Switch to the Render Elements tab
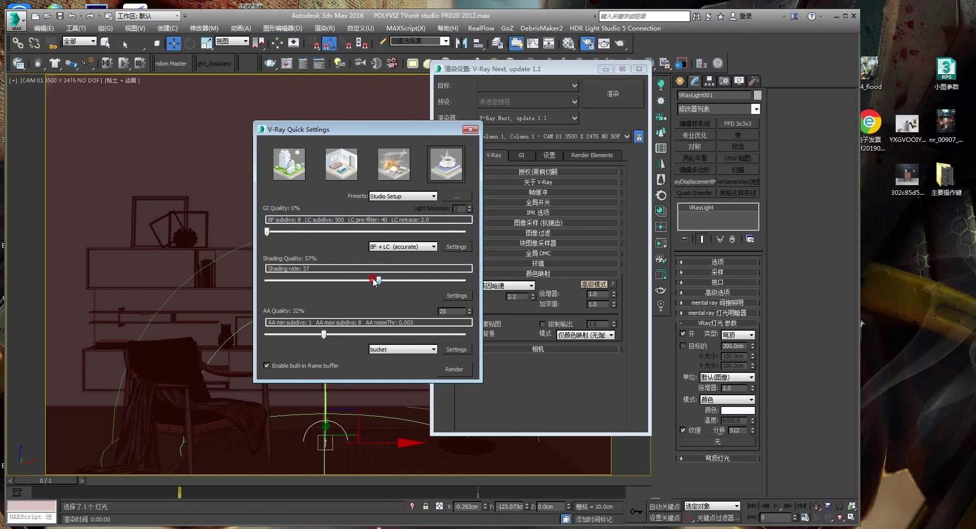Image resolution: width=976 pixels, height=529 pixels. (592, 155)
